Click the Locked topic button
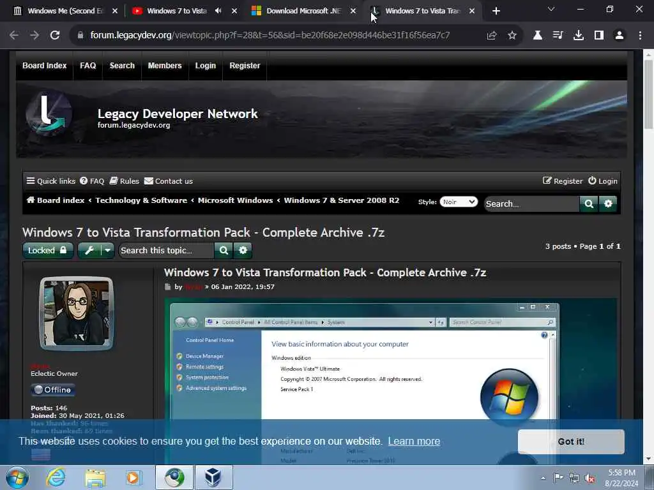 click(47, 250)
